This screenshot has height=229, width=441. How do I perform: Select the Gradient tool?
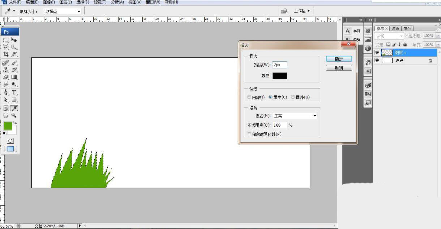13,77
